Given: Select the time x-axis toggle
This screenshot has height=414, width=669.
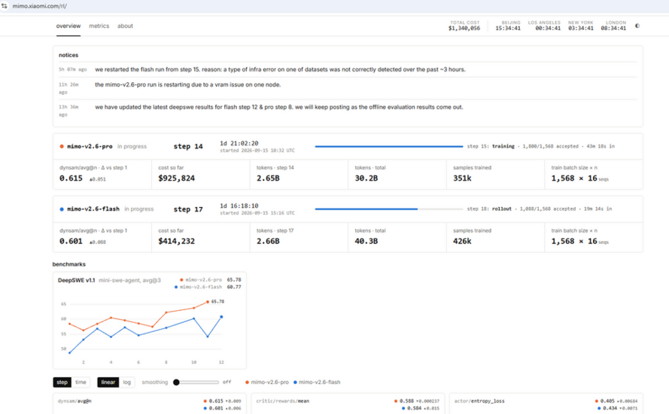Looking at the screenshot, I should (x=81, y=382).
